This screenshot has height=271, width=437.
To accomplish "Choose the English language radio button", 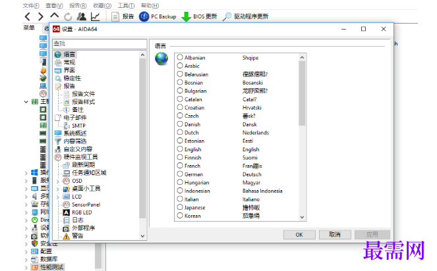I will (x=180, y=149).
